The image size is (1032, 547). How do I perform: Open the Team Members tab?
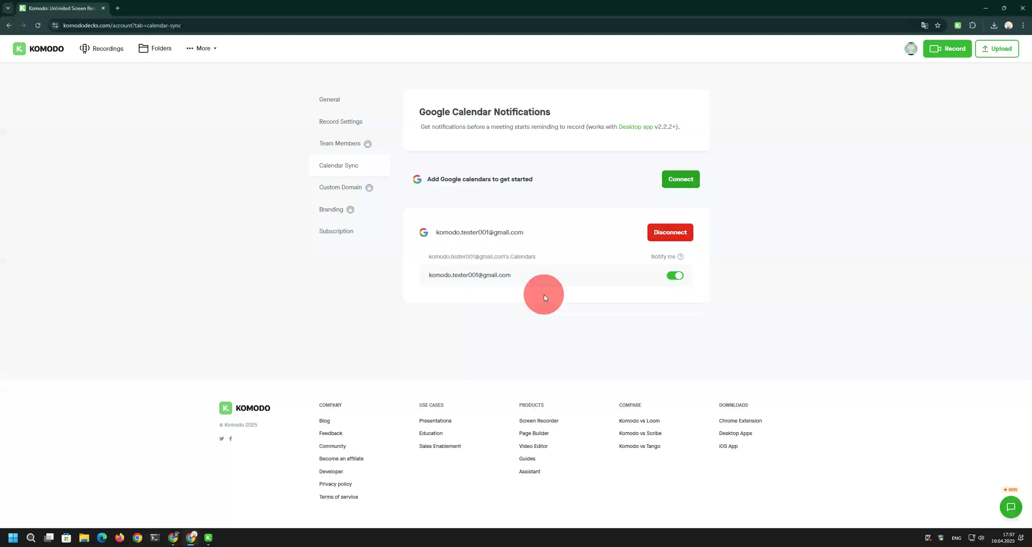(340, 143)
